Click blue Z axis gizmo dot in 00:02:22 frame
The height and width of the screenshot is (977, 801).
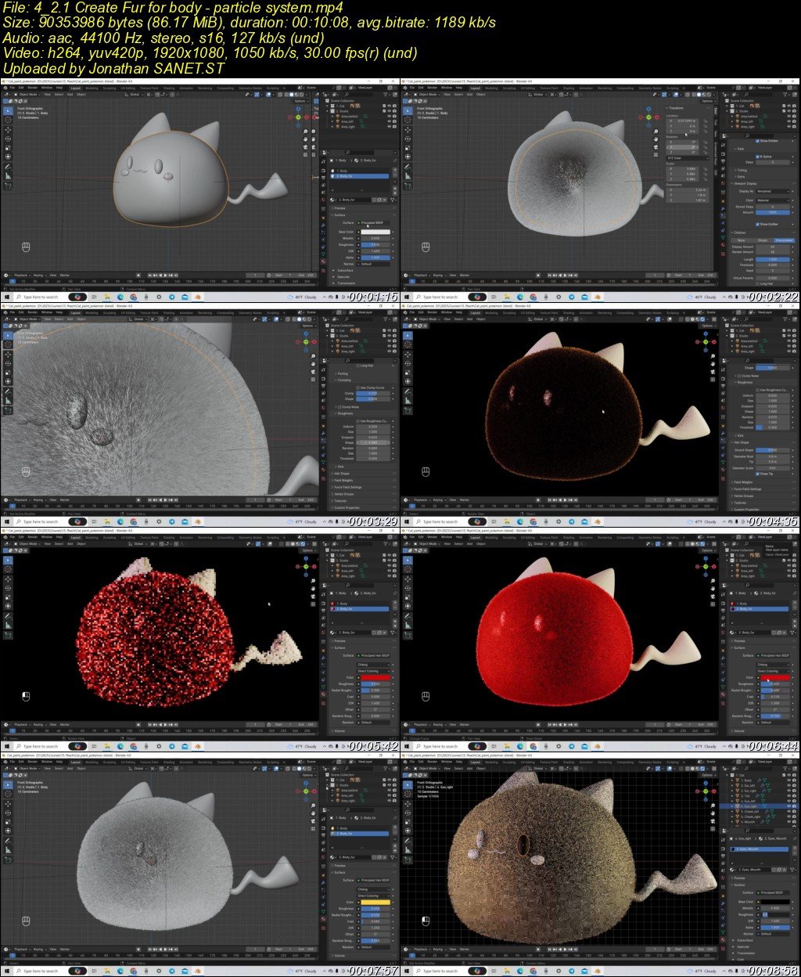(648, 109)
